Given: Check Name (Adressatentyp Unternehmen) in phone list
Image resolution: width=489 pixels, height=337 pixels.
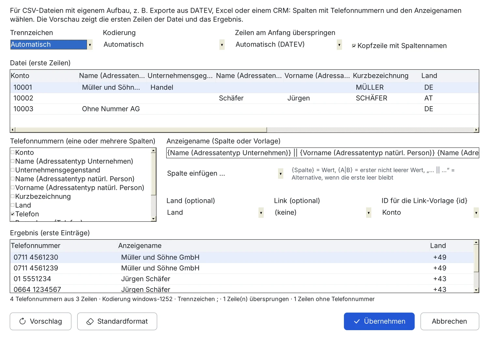Looking at the screenshot, I should [13, 161].
